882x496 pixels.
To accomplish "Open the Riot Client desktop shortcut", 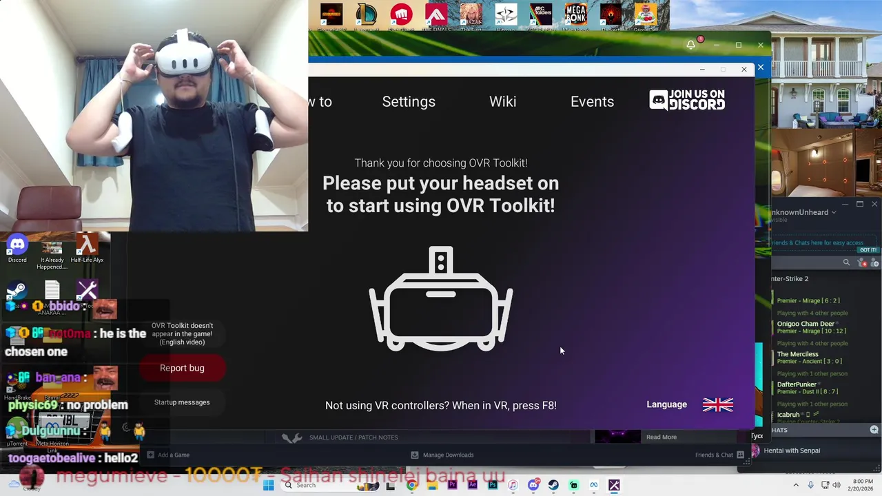I will (401, 16).
